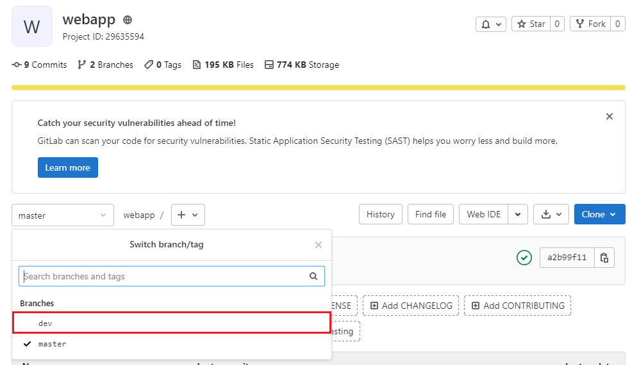Viewport: 639px width, 365px height.
Task: Click the Learn more button
Action: tap(68, 167)
